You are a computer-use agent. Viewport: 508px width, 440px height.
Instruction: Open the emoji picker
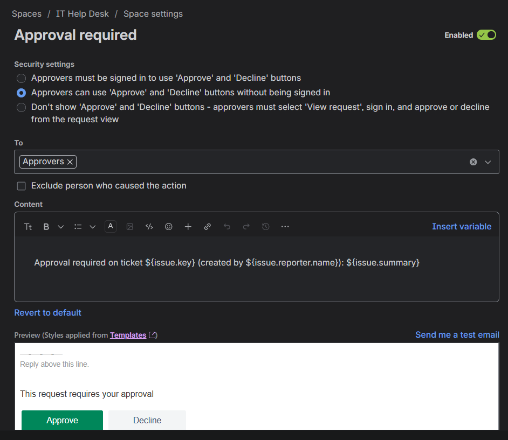168,226
